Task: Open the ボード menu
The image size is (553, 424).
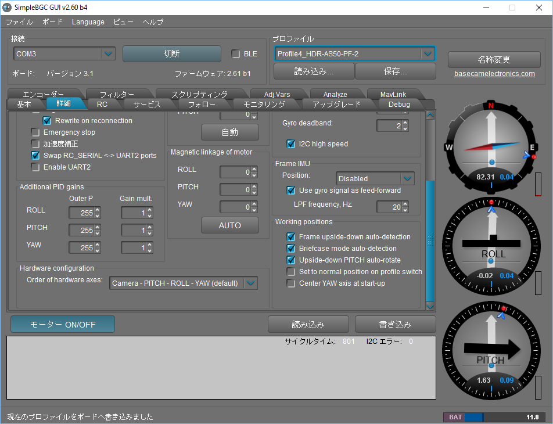Action: click(x=52, y=22)
